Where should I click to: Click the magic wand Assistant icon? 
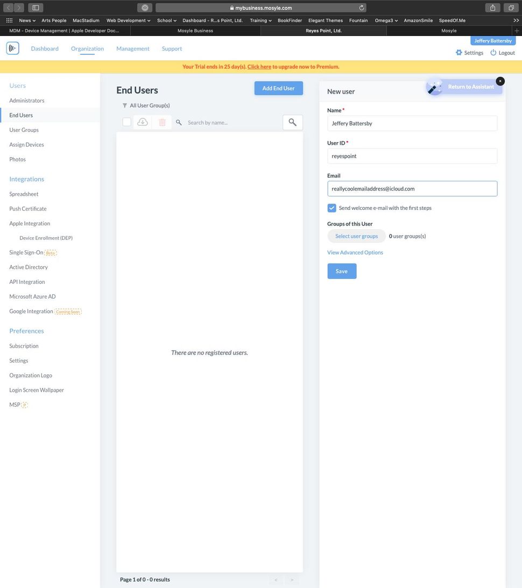click(434, 87)
